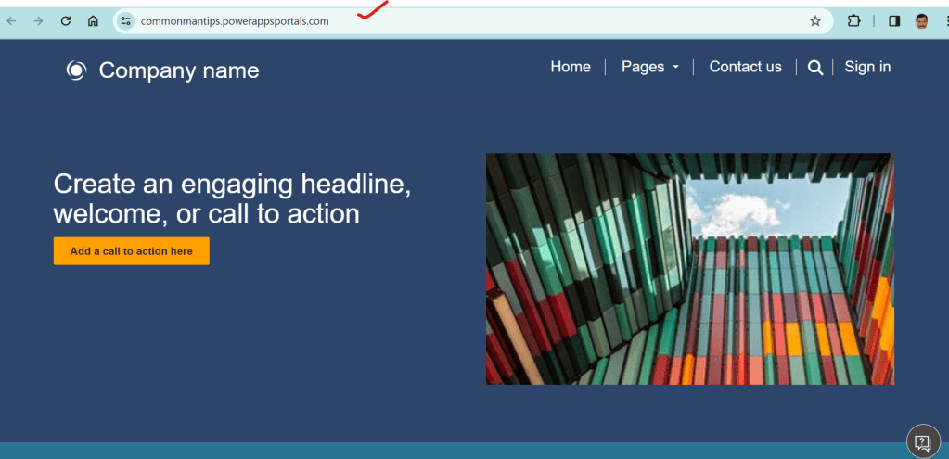Open the Extensions puzzle icon
The image size is (949, 459).
tap(853, 20)
